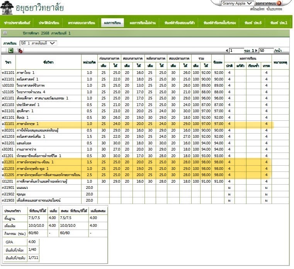294x269 pixels.
Task: Click the next page arrow
Action: pyautogui.click(x=256, y=51)
